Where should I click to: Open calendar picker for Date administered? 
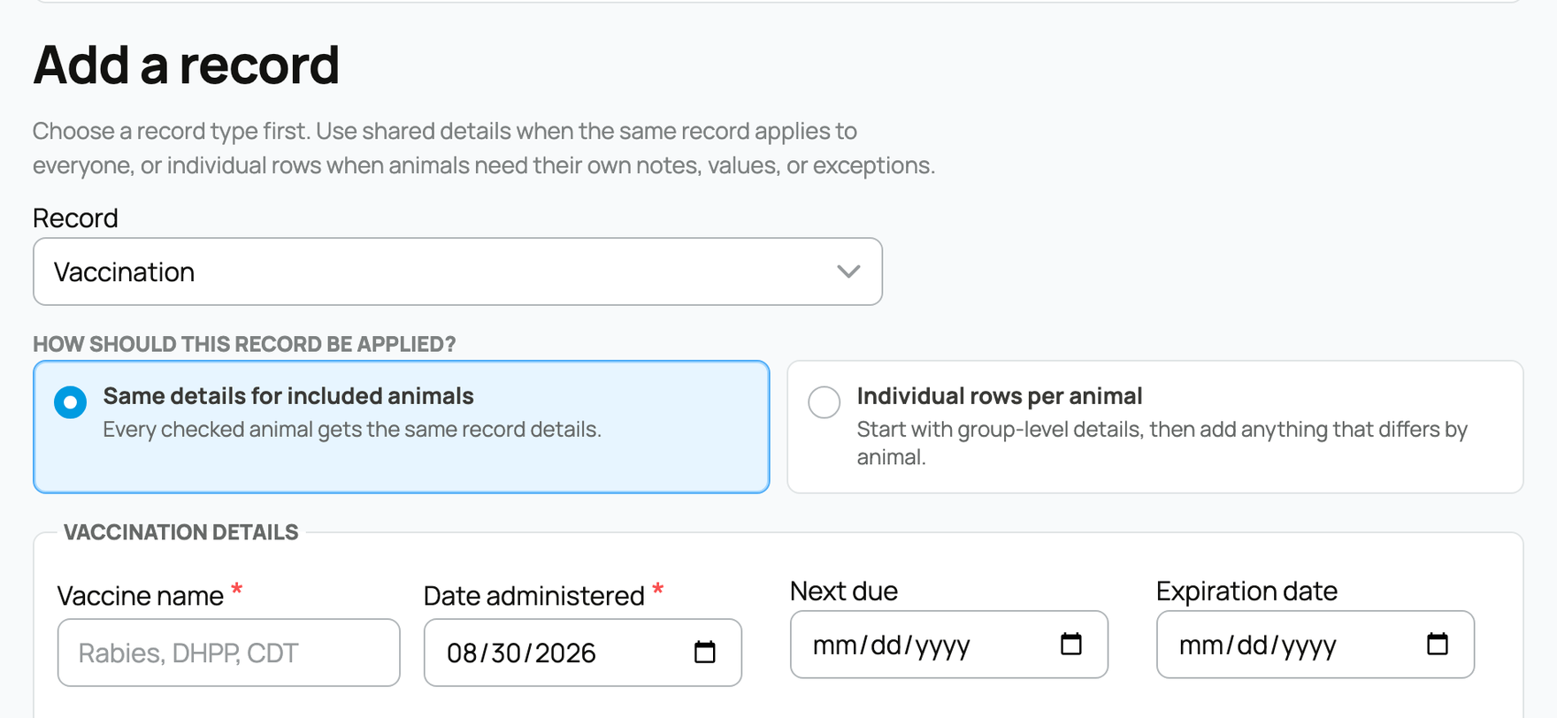click(x=705, y=653)
